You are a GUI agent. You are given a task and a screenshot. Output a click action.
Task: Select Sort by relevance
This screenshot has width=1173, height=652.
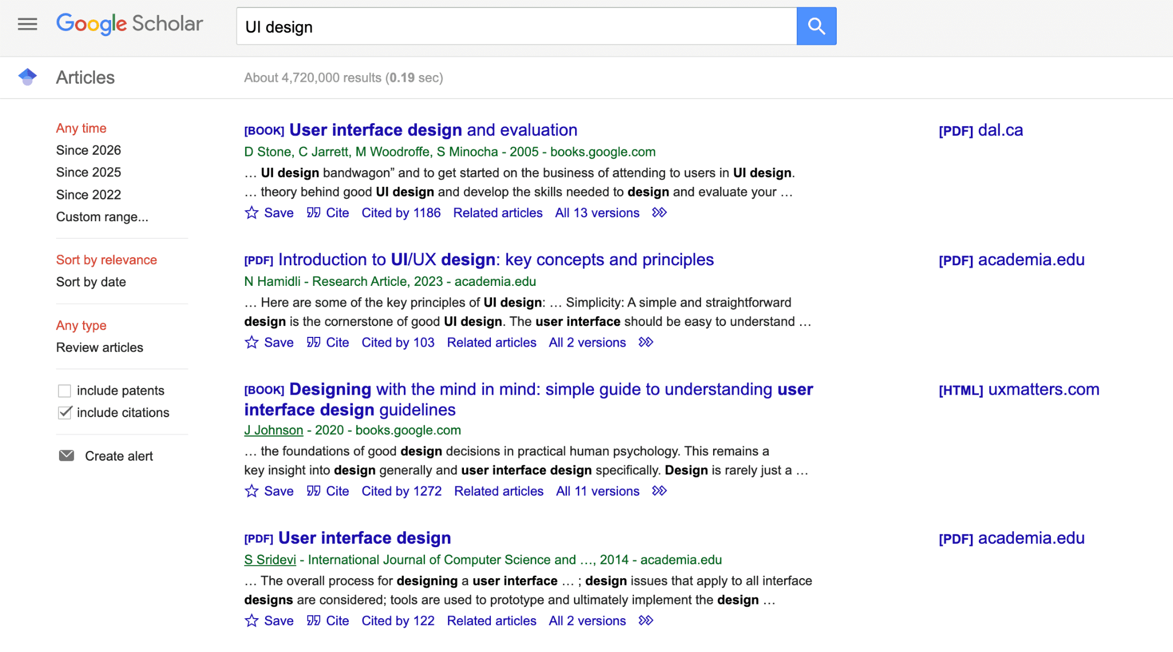click(x=107, y=260)
